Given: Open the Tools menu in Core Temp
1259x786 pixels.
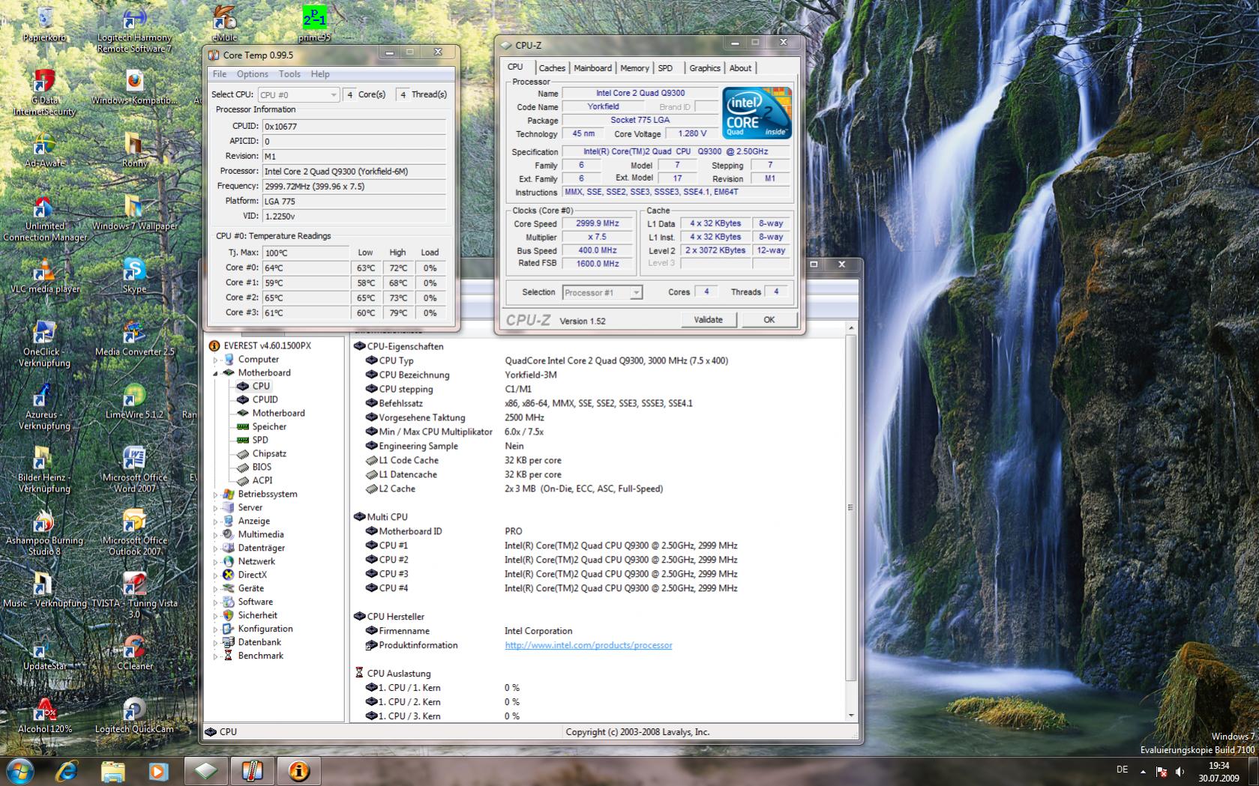Looking at the screenshot, I should [x=289, y=74].
